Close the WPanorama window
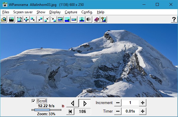Screen dimensions: 178x117 tap(171, 4)
